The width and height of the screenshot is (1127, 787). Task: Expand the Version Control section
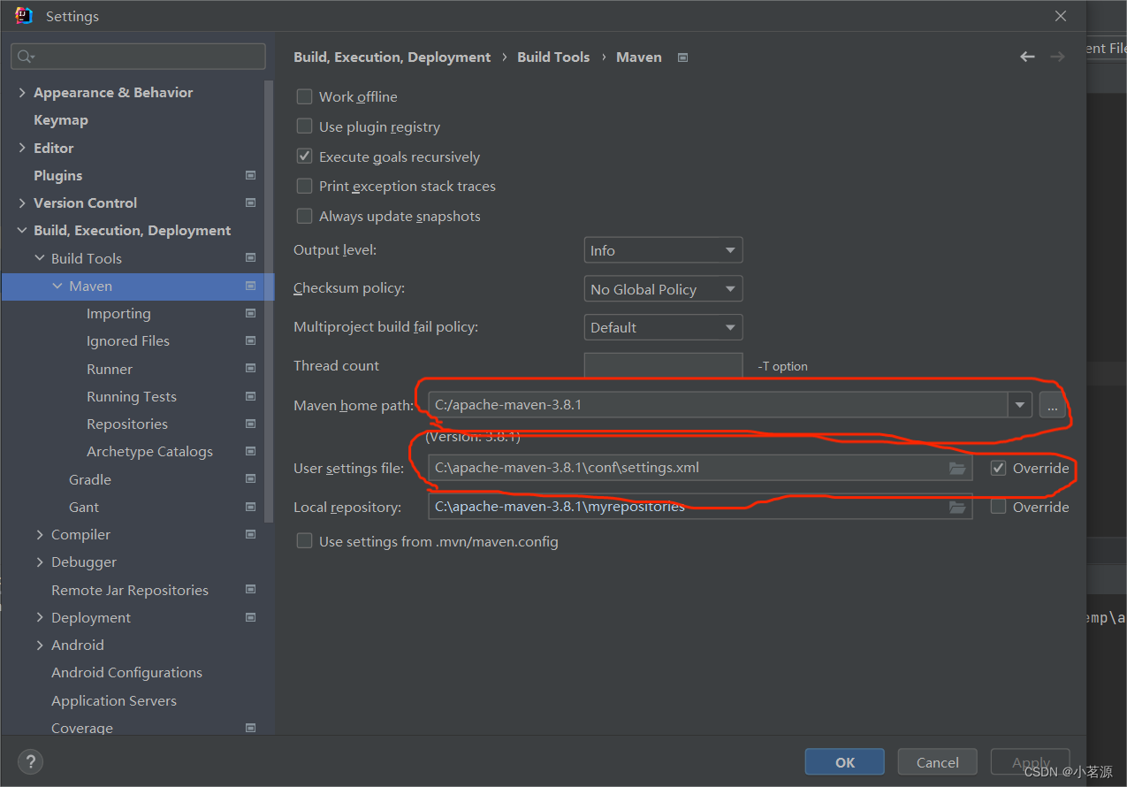click(x=22, y=202)
